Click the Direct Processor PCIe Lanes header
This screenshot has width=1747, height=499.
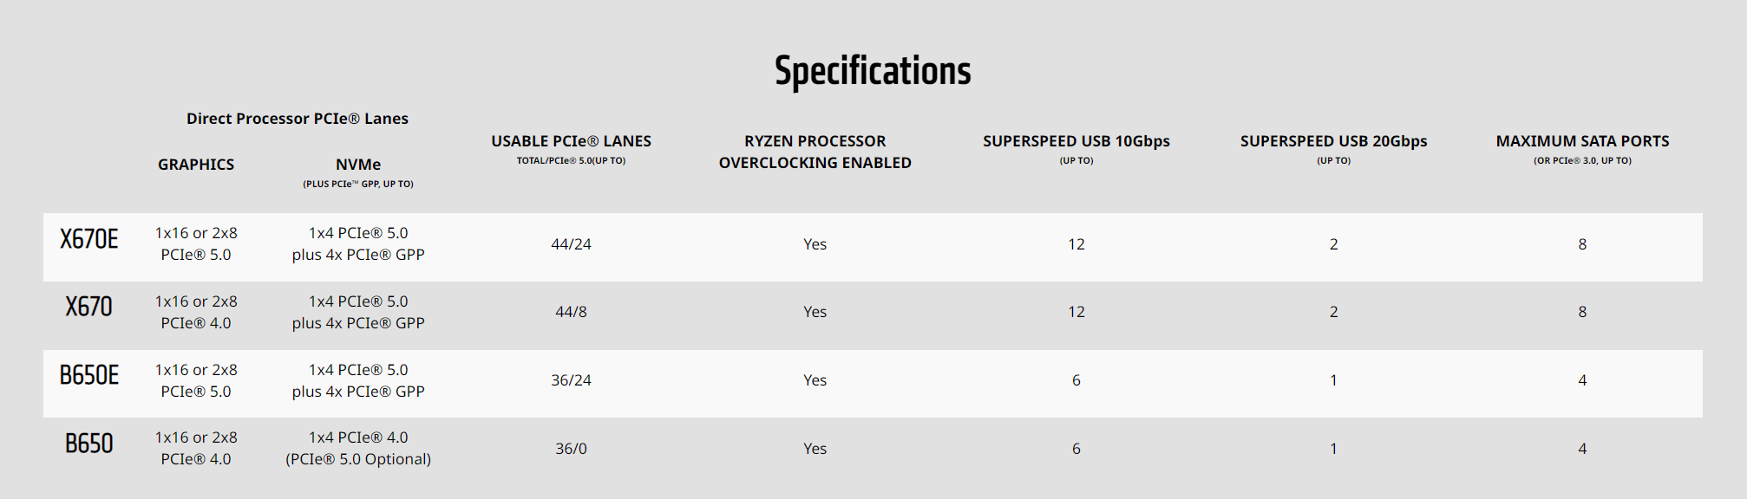tap(298, 119)
